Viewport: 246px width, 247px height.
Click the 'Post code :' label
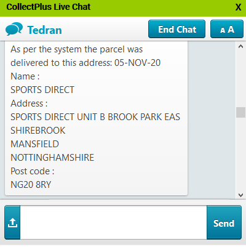point(33,171)
